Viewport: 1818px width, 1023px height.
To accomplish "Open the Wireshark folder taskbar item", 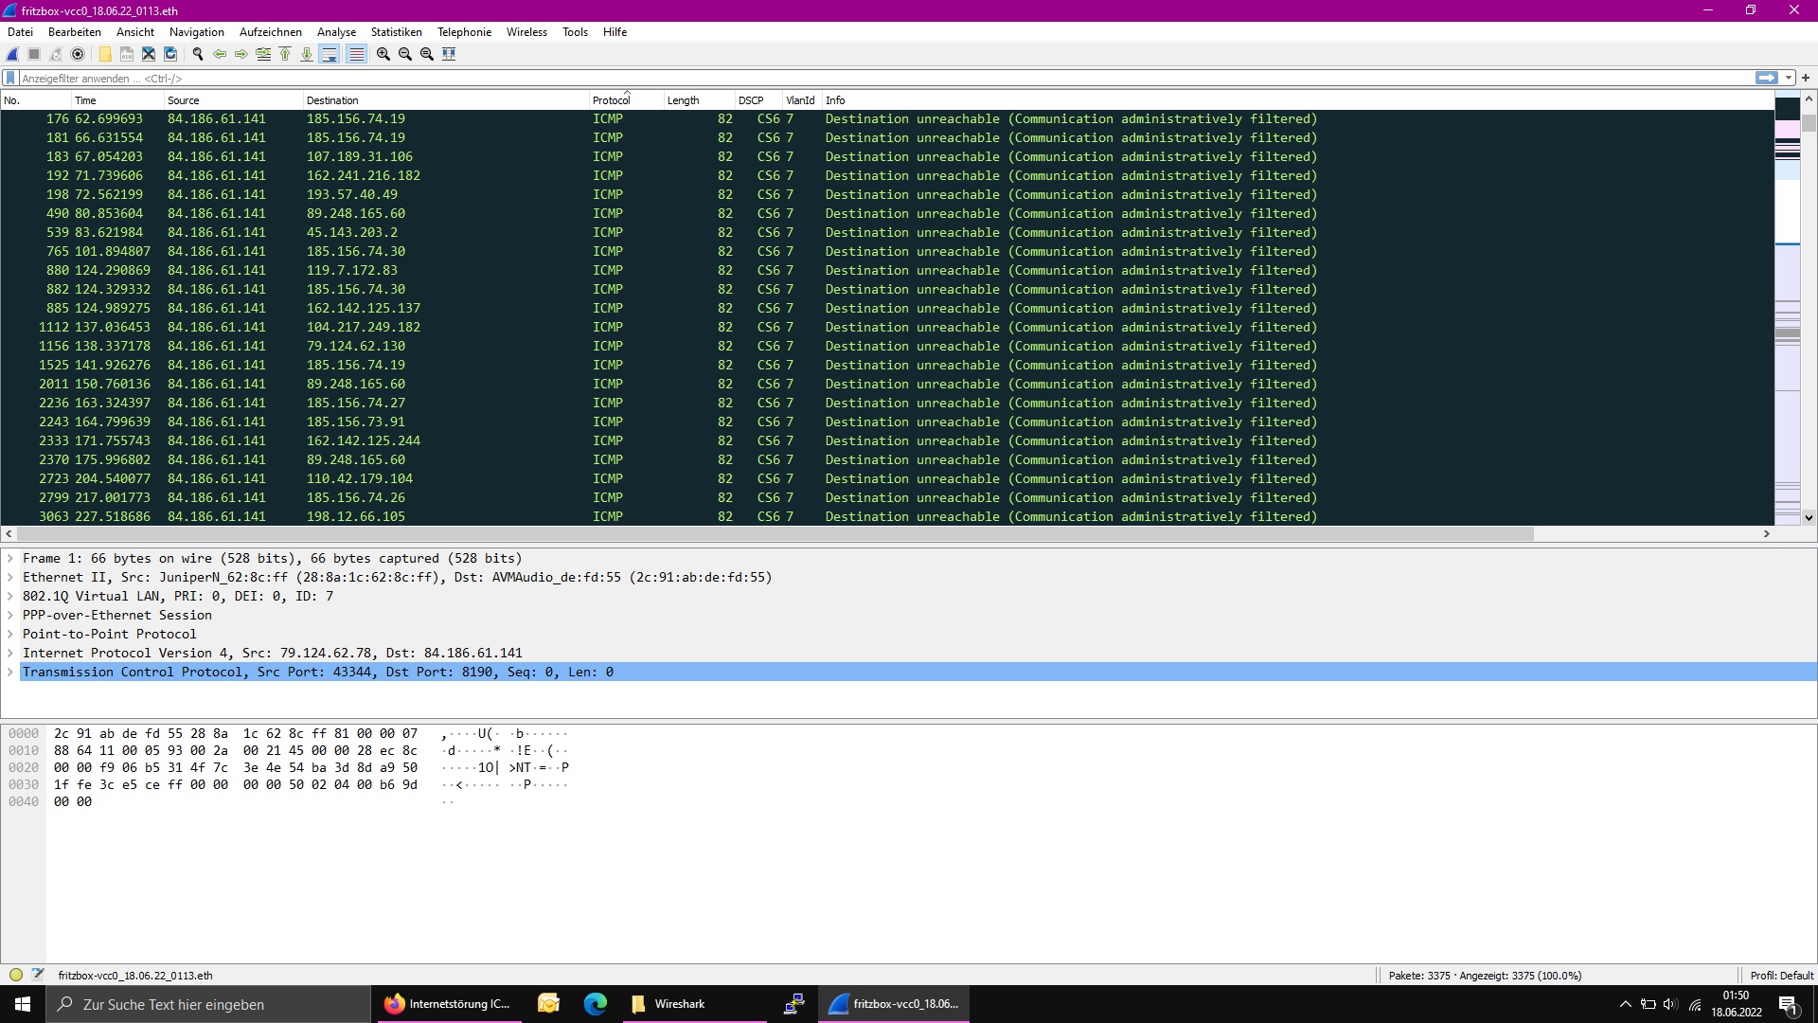I will coord(694,1004).
